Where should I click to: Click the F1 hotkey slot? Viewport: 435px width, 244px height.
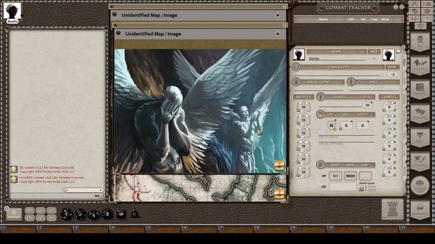click(18, 229)
